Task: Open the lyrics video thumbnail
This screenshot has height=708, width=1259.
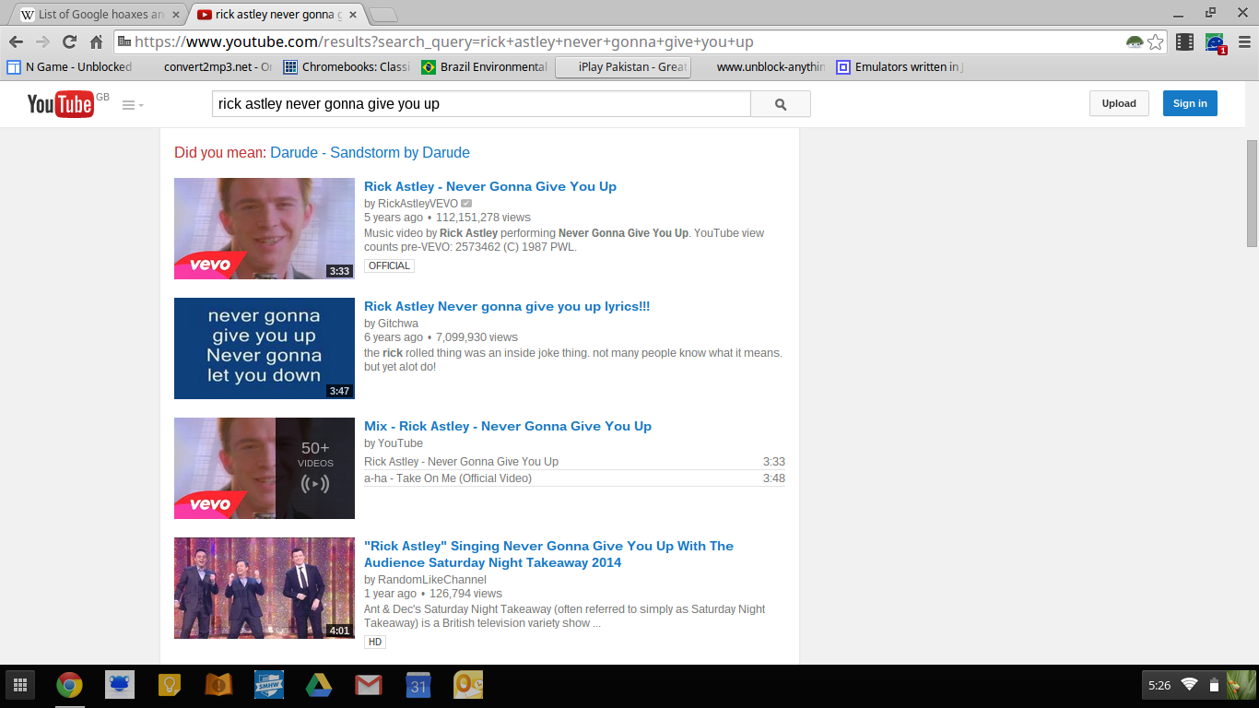Action: [x=265, y=348]
